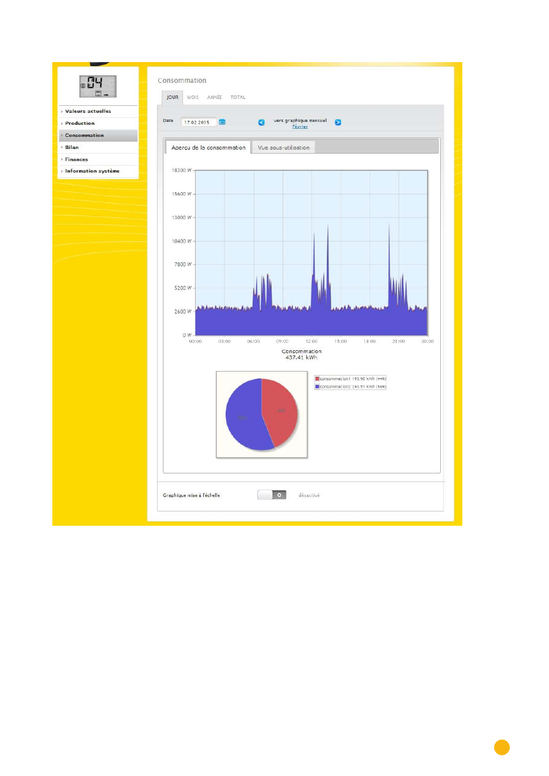Click the red 44% pie slice
The width and height of the screenshot is (549, 776).
click(281, 411)
